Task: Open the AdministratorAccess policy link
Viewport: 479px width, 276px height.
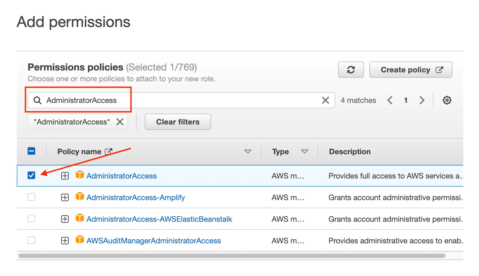Action: (122, 176)
